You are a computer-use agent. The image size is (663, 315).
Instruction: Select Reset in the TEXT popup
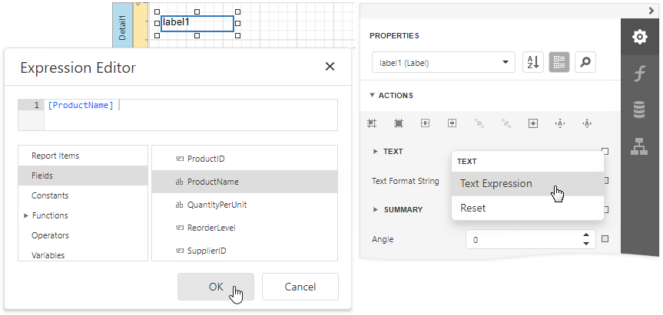point(472,208)
